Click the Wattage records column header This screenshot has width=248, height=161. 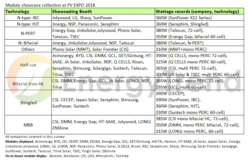tap(197, 11)
